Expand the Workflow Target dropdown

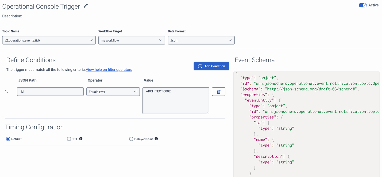[132, 40]
